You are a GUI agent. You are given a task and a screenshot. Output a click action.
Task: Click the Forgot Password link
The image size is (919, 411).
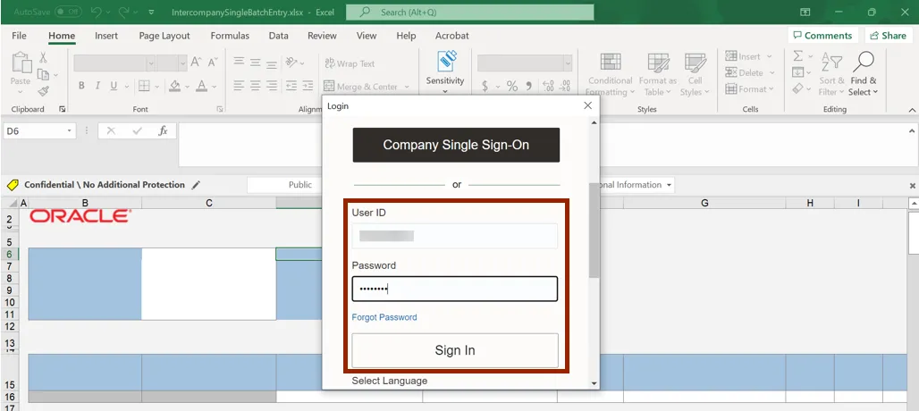[x=384, y=317]
